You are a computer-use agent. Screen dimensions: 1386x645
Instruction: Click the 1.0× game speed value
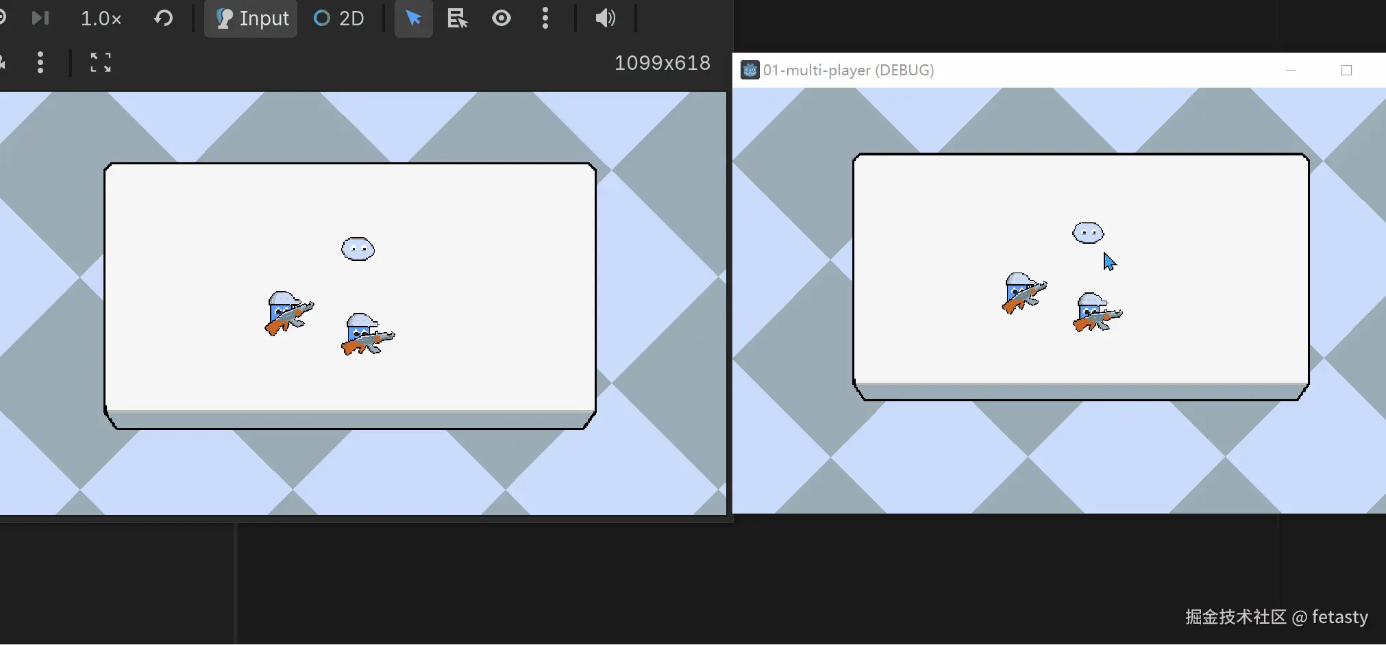[x=101, y=18]
